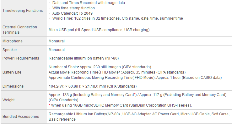
Task: Click the Monaural value beside Microphone
Action: tap(57, 41)
